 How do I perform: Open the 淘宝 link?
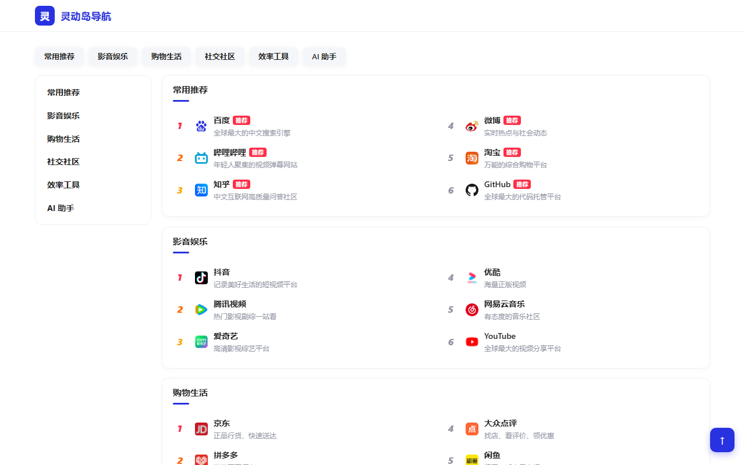pos(492,152)
